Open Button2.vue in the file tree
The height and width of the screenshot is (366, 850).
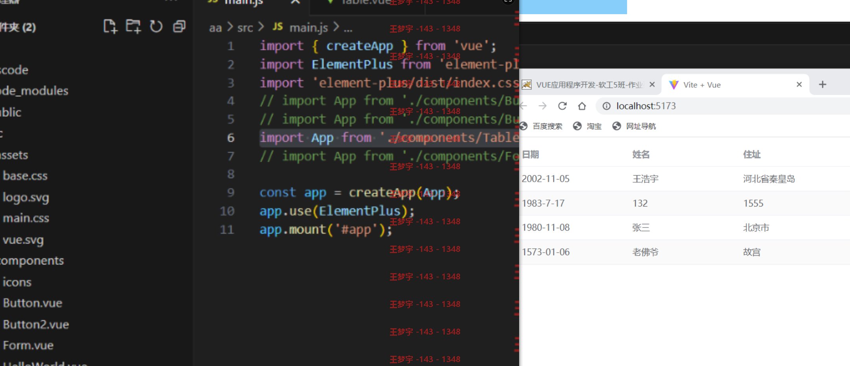click(x=36, y=324)
